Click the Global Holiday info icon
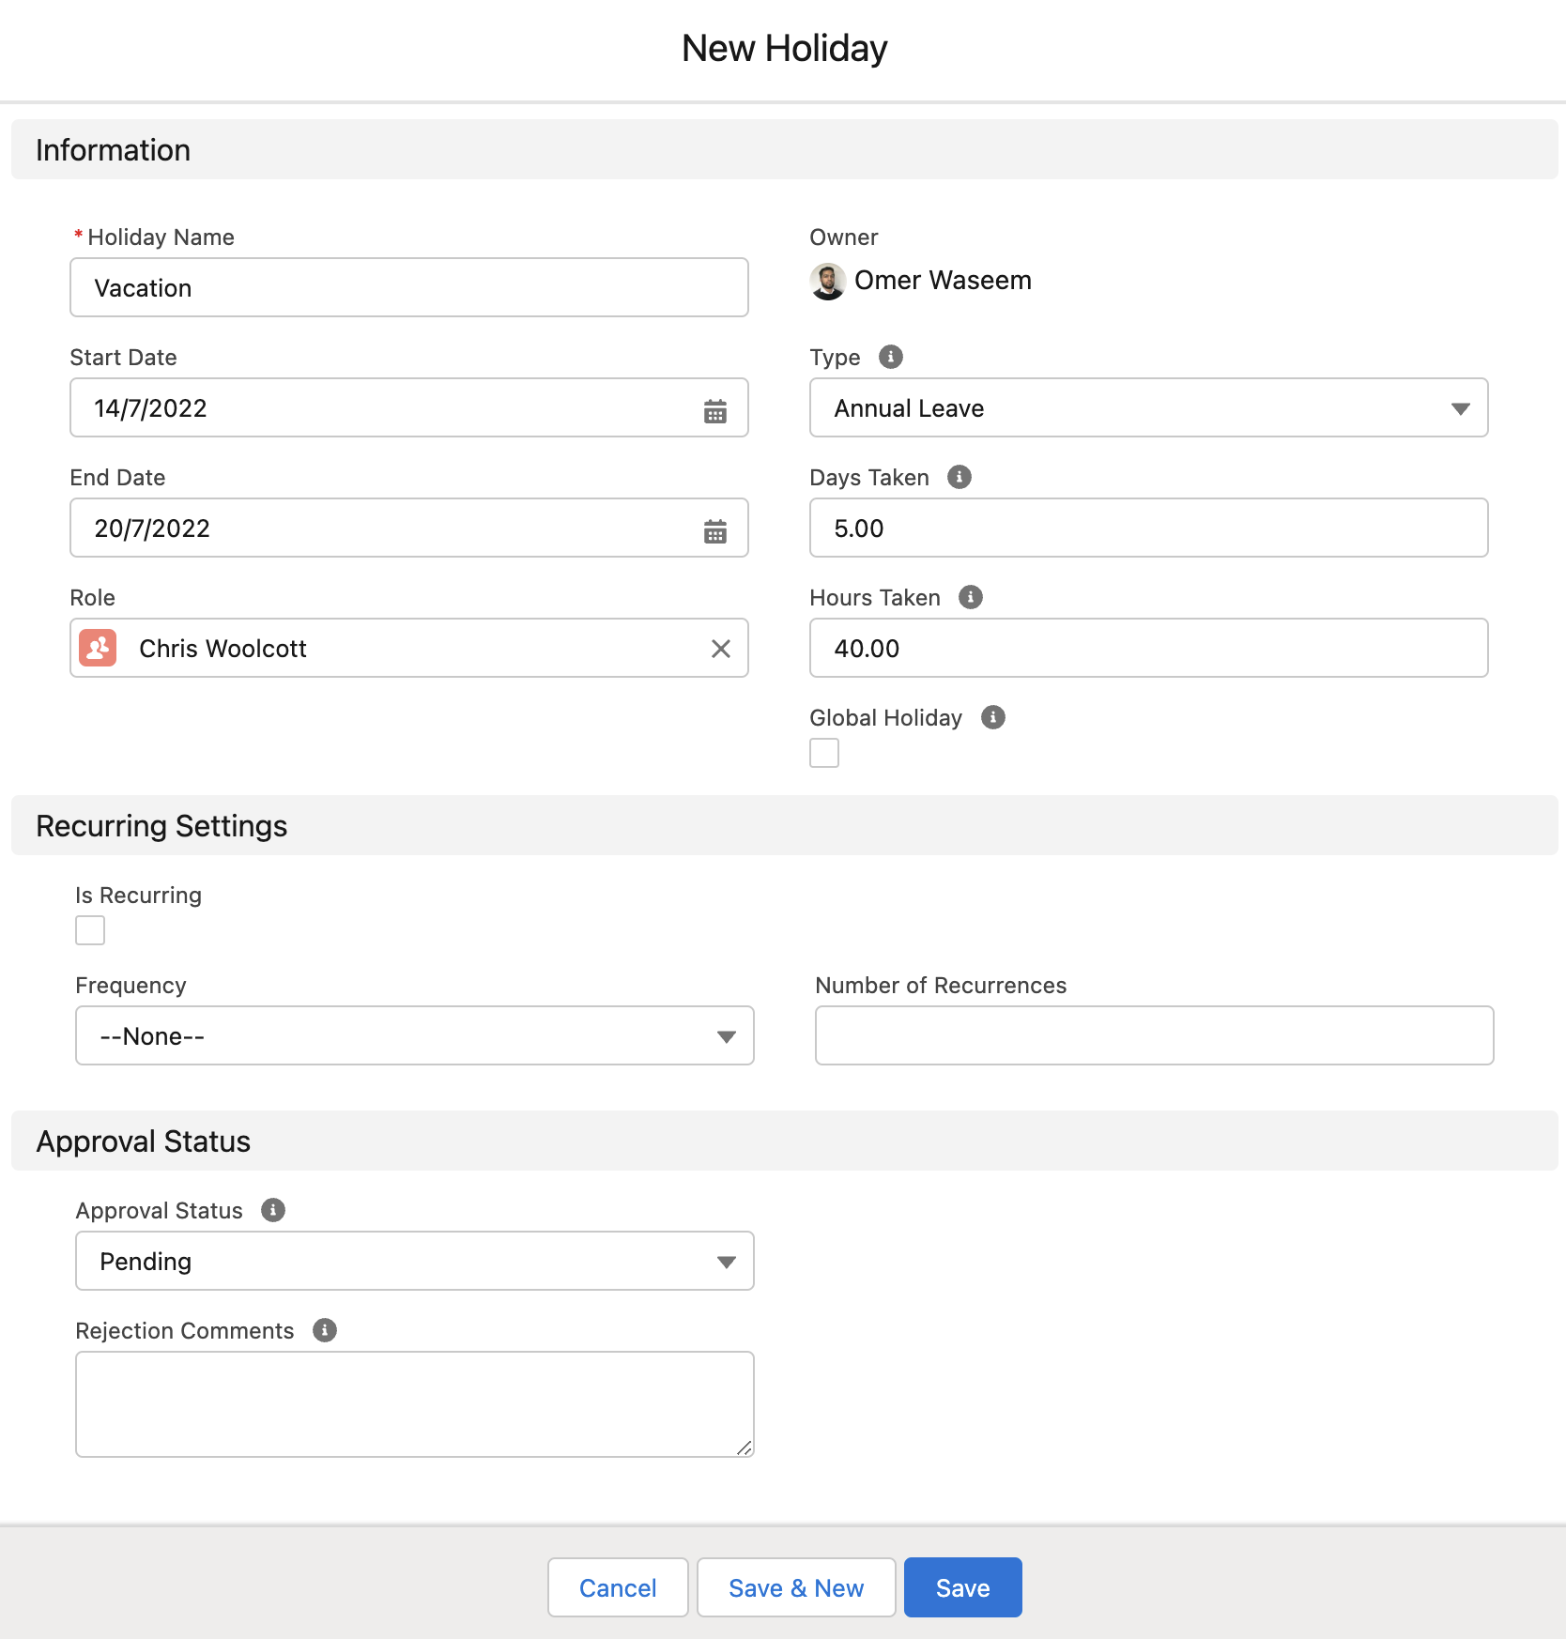Screen dimensions: 1566x1639 [x=992, y=717]
